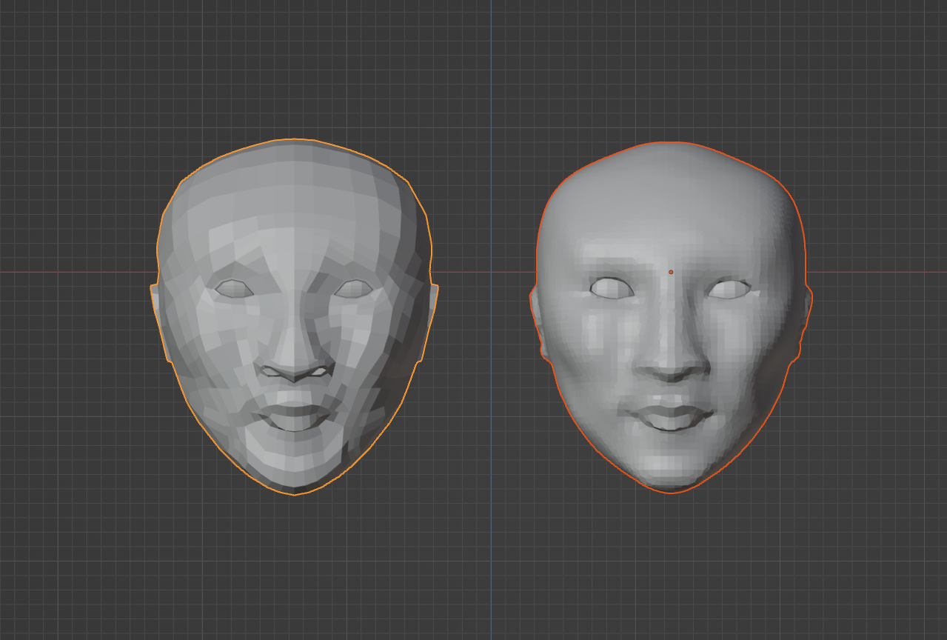Click the low-poly head's left eye socket
This screenshot has width=947, height=640.
[234, 290]
